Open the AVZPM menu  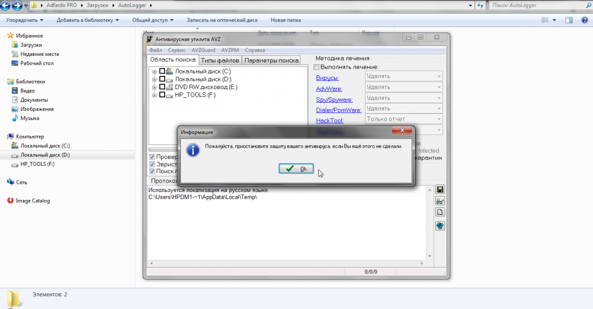[230, 50]
